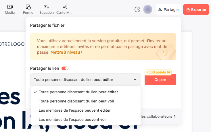
Task: Insert an Équation
Action: pos(46,9)
